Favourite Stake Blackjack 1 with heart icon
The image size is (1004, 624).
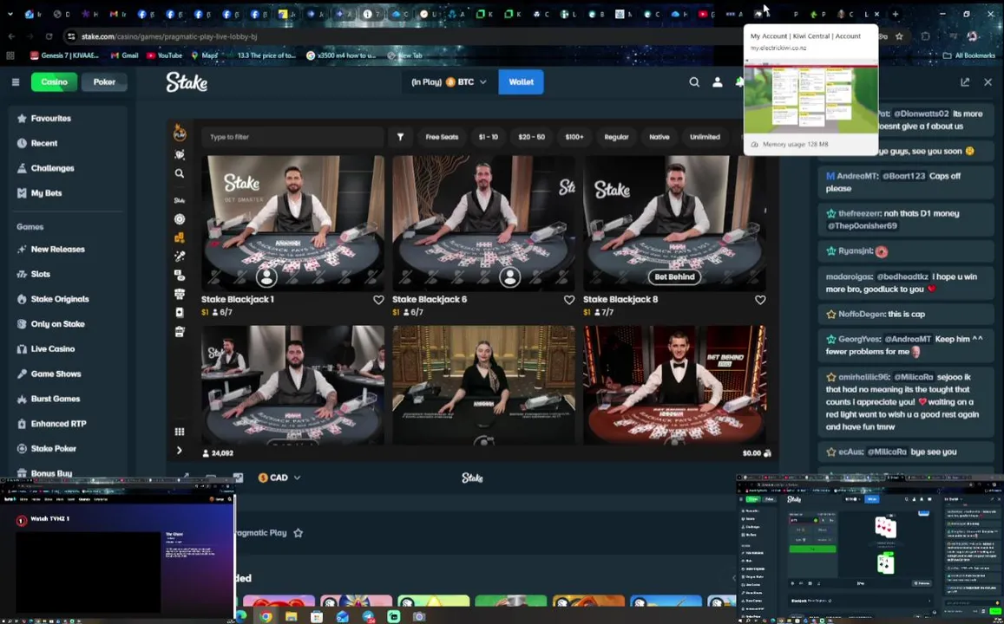tap(378, 300)
